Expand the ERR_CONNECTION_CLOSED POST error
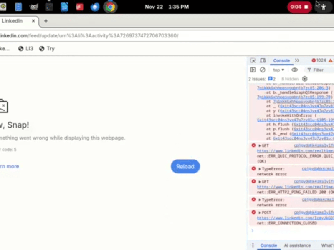This screenshot has width=334, height=250. click(x=260, y=212)
